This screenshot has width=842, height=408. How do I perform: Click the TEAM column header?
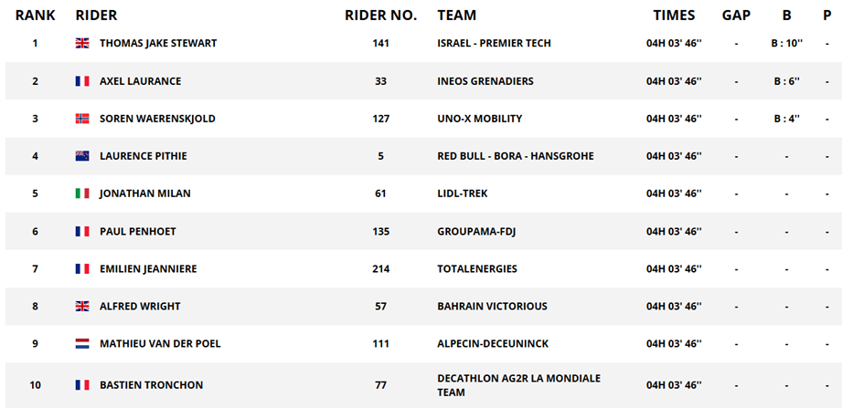pos(457,16)
